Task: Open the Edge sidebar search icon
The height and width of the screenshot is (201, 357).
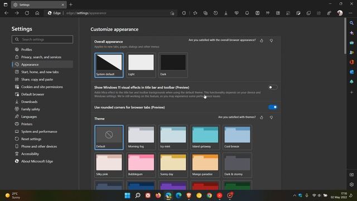Action: click(351, 23)
